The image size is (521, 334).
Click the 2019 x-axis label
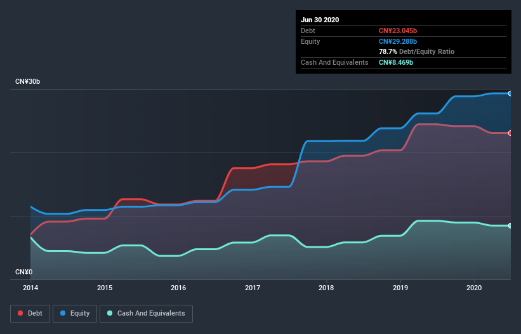tap(400, 288)
